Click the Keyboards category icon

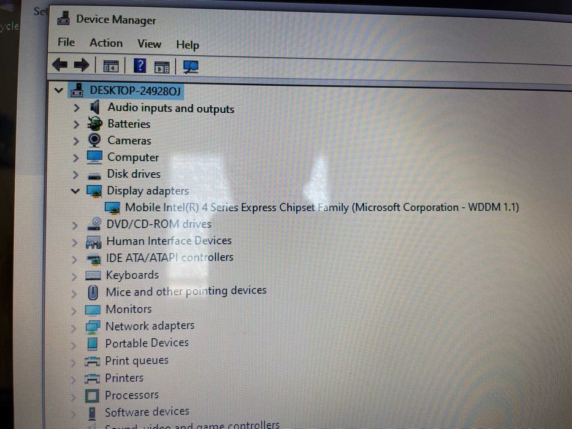pos(93,275)
